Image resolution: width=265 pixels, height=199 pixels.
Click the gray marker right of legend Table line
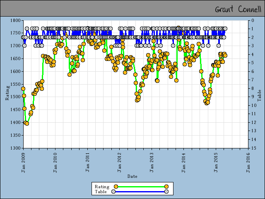tap(166, 192)
